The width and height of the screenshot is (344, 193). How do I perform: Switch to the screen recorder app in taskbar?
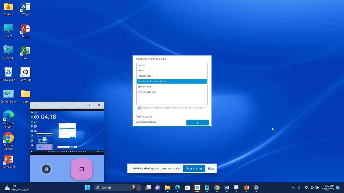click(197, 188)
